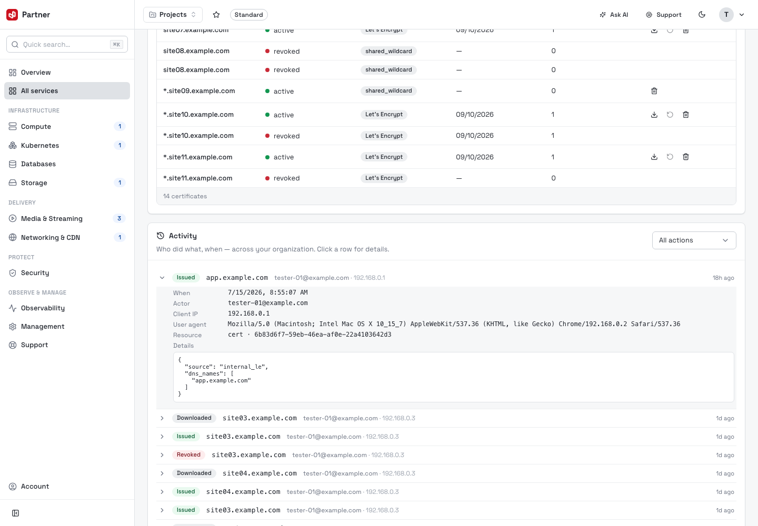Click the Media & Streaming count badge 3
758x526 pixels.
(119, 219)
